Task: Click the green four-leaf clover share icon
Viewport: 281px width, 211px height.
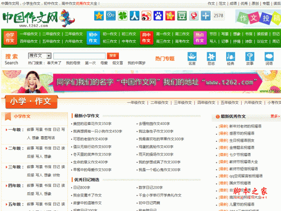Action: pyautogui.click(x=123, y=16)
